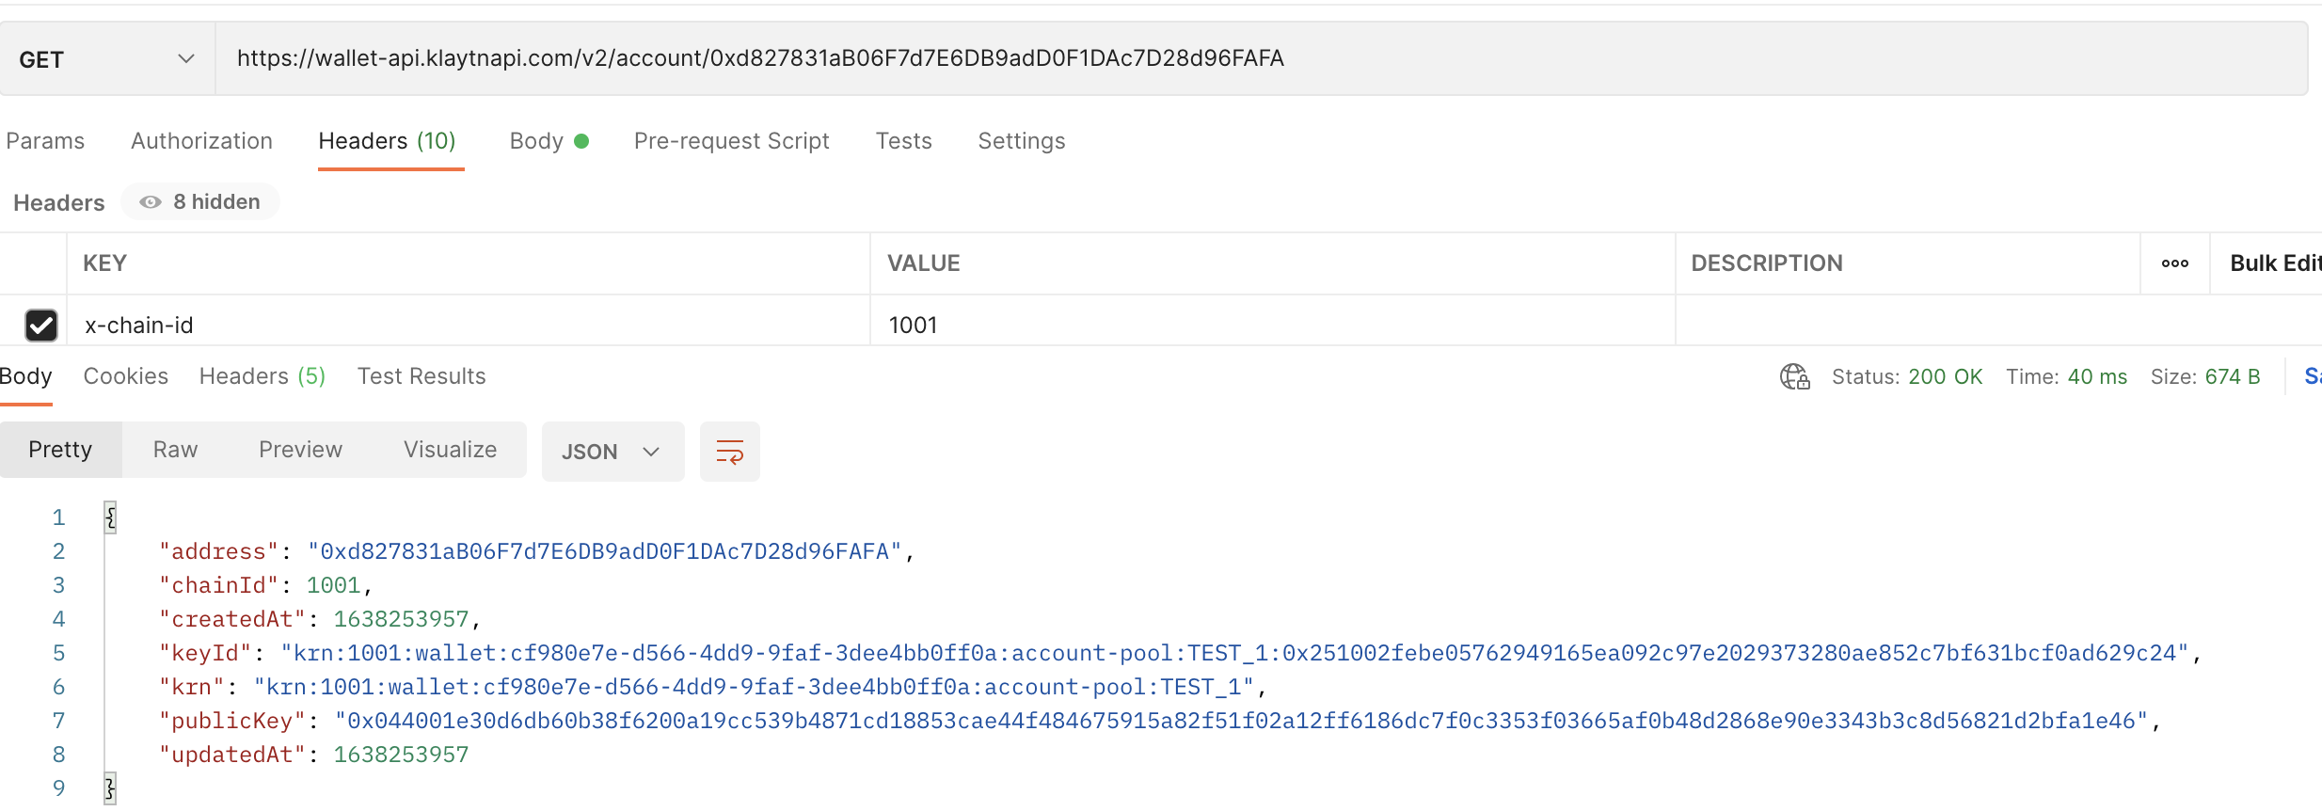
Task: Open the three-dots column options menu
Action: [2174, 263]
